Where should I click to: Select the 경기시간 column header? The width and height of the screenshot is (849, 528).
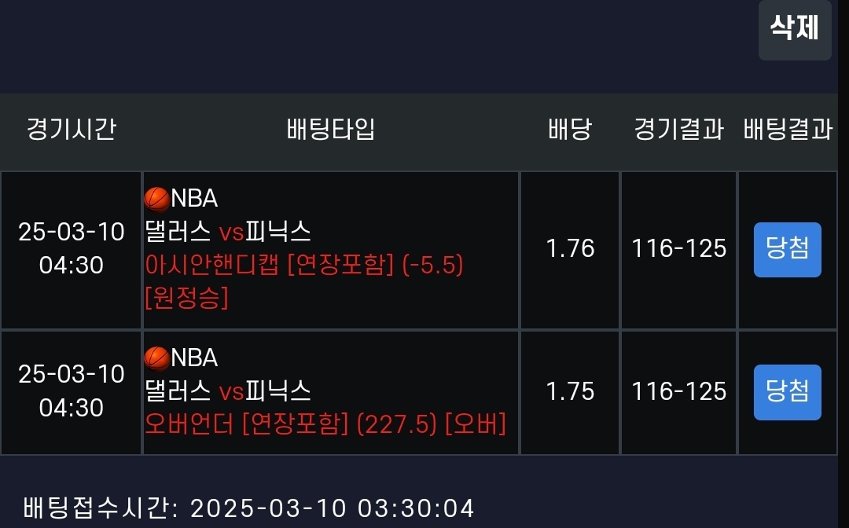pyautogui.click(x=72, y=130)
